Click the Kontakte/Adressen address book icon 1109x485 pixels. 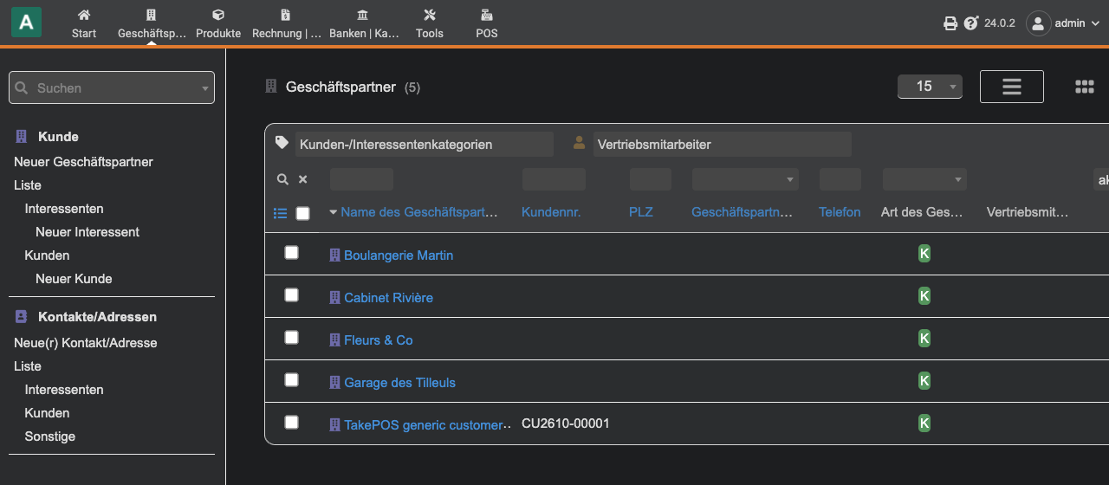coord(22,317)
